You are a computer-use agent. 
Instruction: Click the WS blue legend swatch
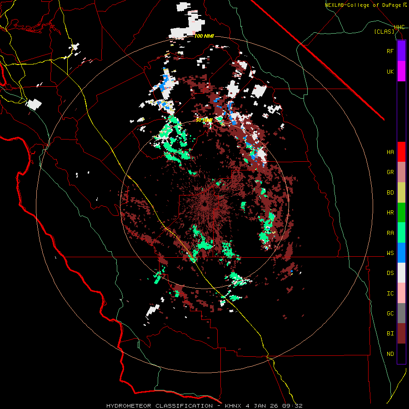401,253
